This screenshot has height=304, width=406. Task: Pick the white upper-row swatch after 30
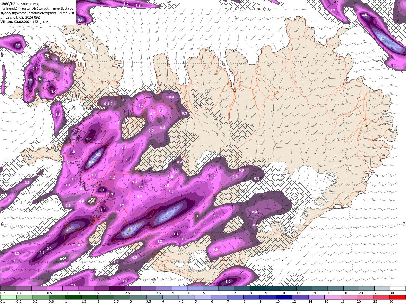pos(398,288)
